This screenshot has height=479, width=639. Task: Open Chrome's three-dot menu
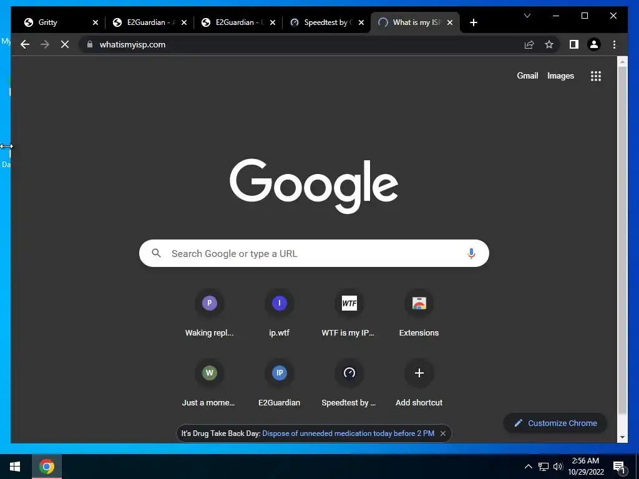pos(614,44)
